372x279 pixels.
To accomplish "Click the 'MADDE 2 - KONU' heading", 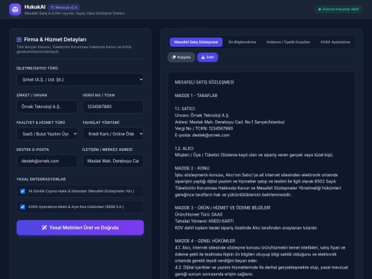I will pos(192,168).
